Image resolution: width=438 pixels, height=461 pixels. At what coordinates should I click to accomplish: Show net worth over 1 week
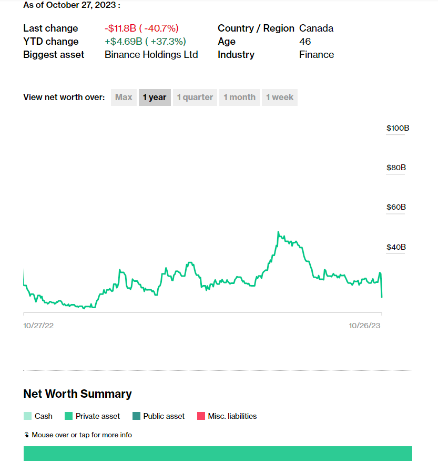(x=279, y=97)
